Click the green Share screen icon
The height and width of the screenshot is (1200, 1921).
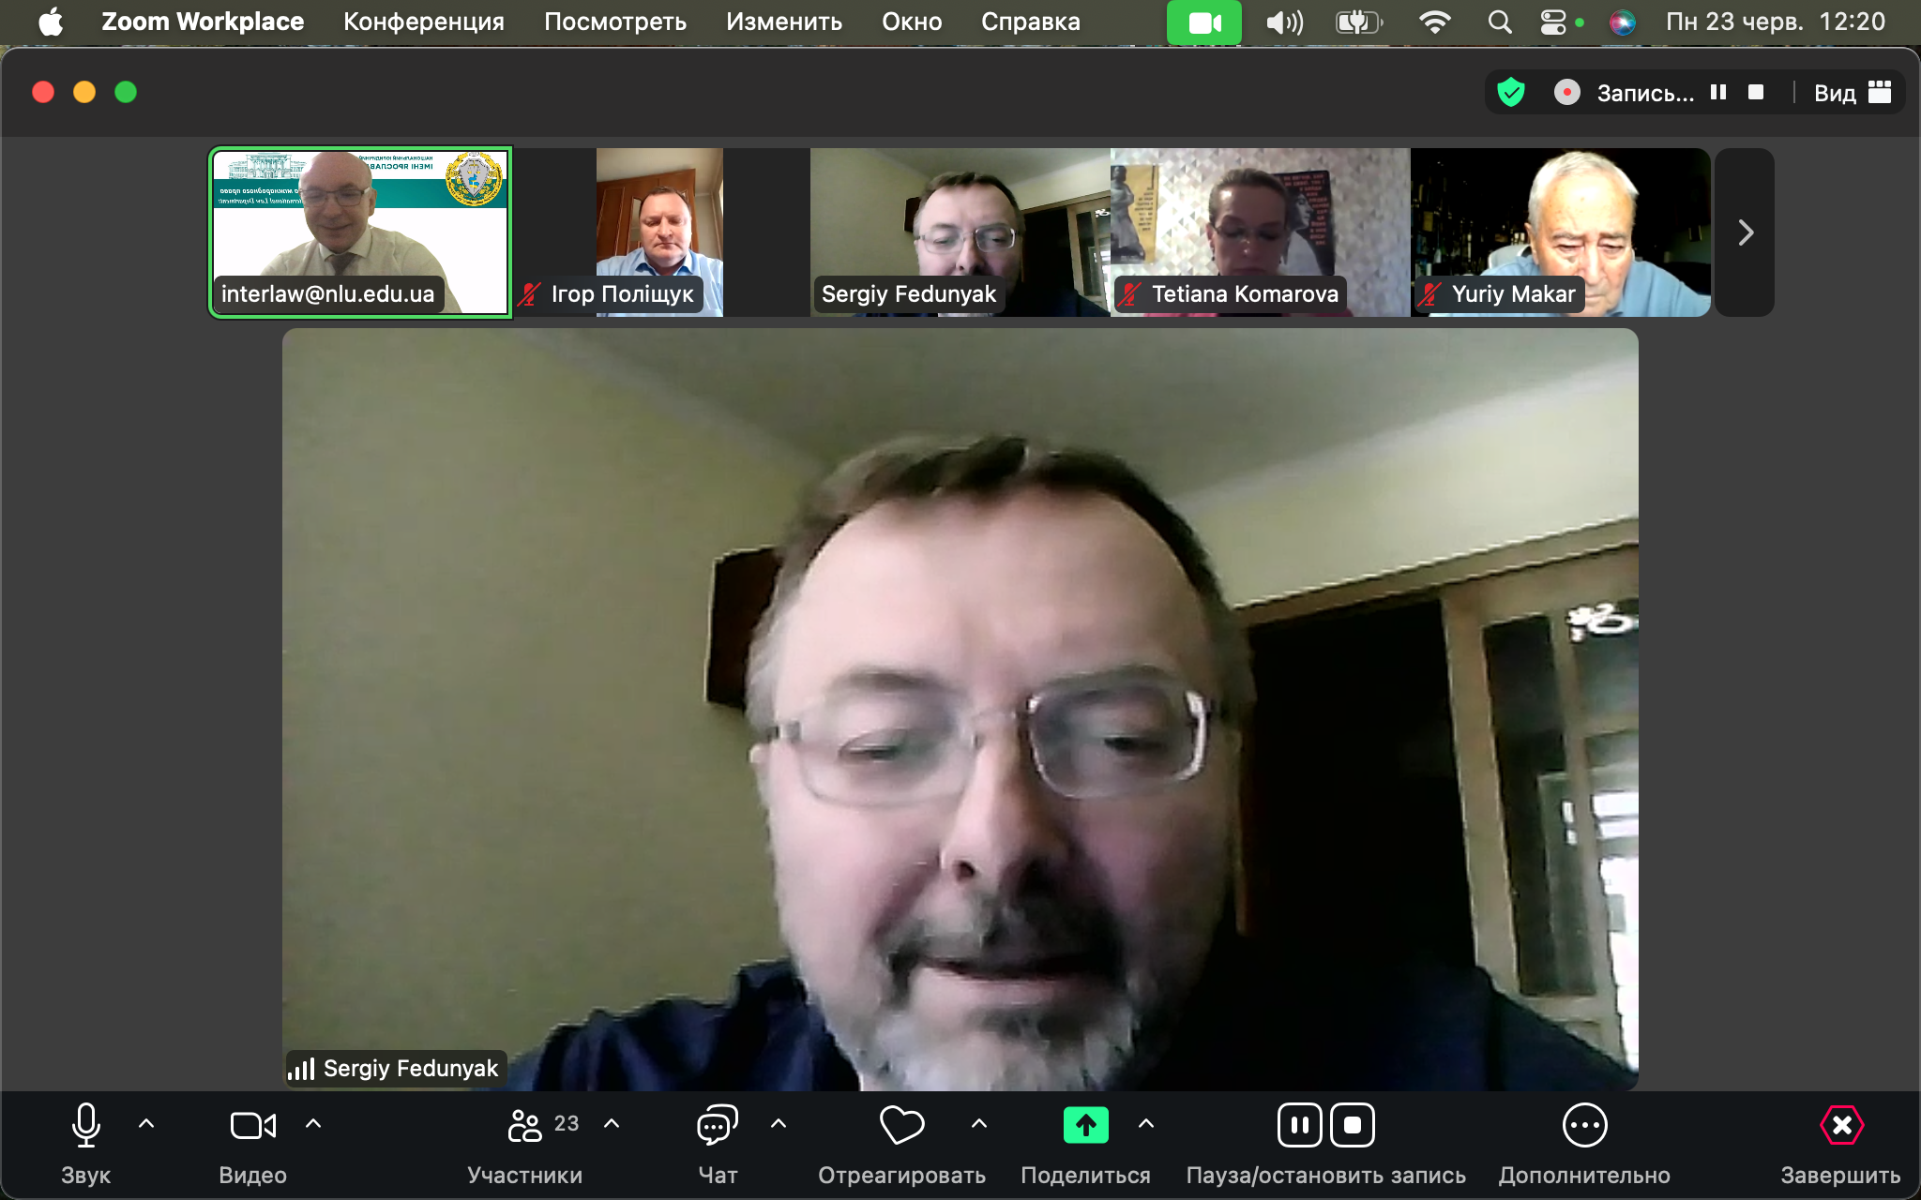pyautogui.click(x=1085, y=1125)
